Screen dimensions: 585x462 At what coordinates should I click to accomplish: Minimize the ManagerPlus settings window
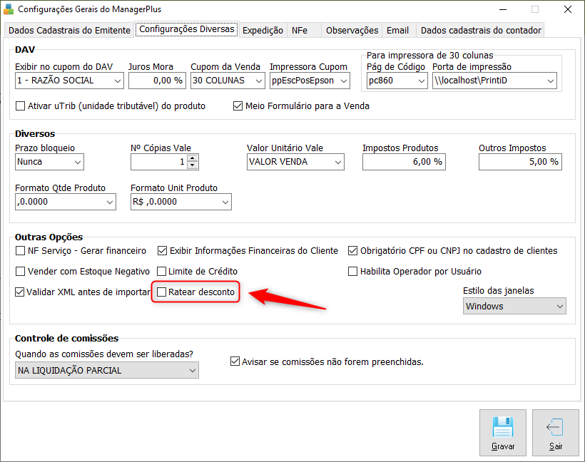pyautogui.click(x=502, y=9)
